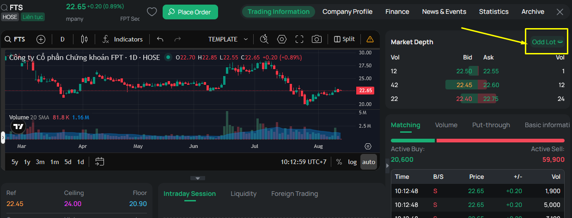
Task: Click the Place Order button
Action: 190,12
